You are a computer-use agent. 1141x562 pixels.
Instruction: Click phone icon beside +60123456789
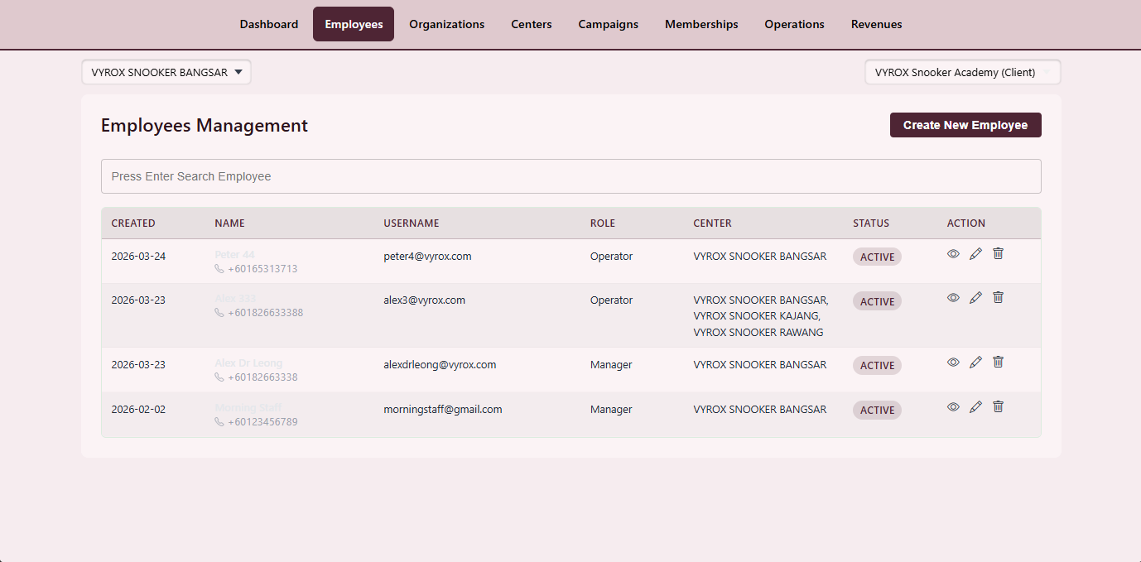(219, 422)
